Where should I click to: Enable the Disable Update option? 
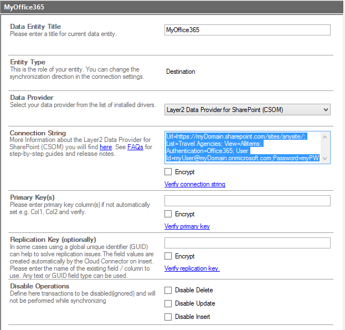coord(168,303)
